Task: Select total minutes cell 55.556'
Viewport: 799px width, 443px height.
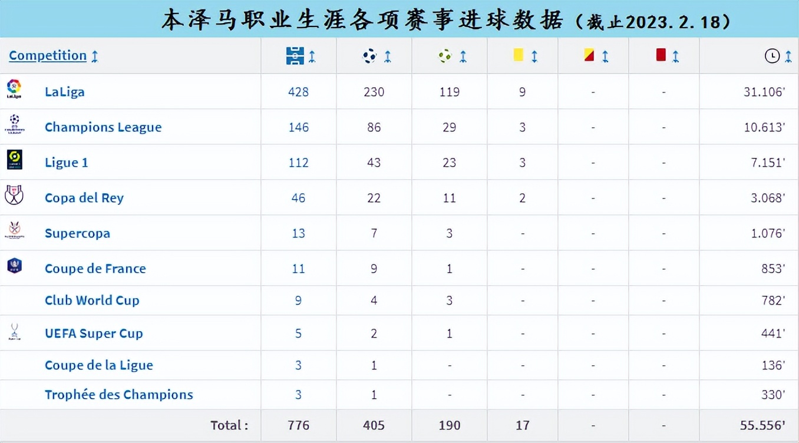Action: point(749,425)
